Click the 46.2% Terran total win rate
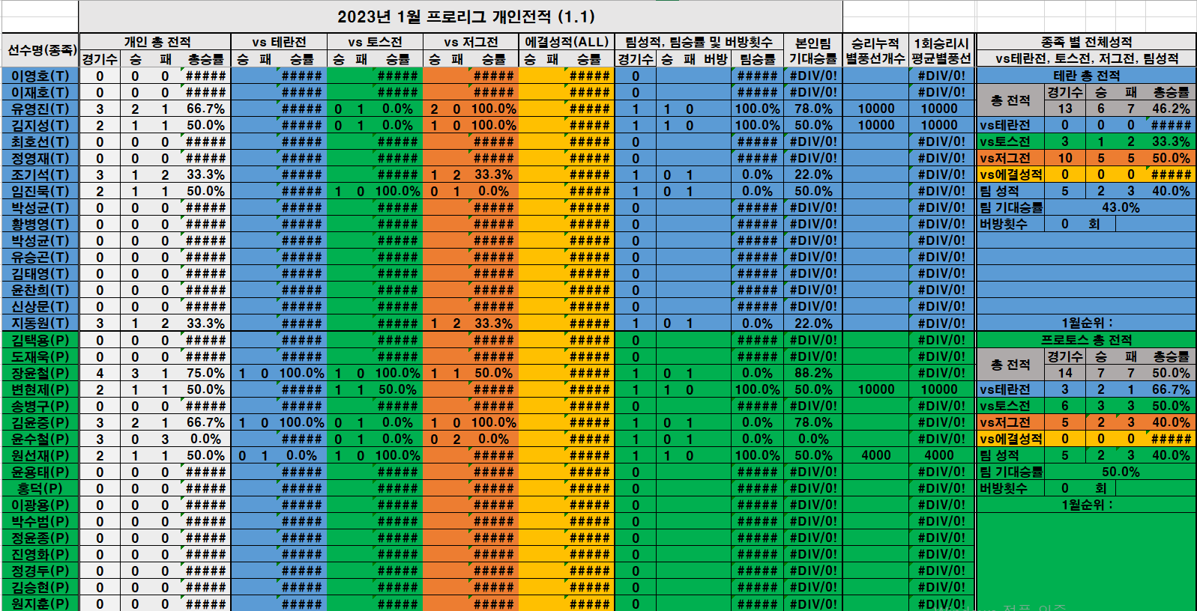Screen dimensions: 1197x611 tap(1171, 109)
